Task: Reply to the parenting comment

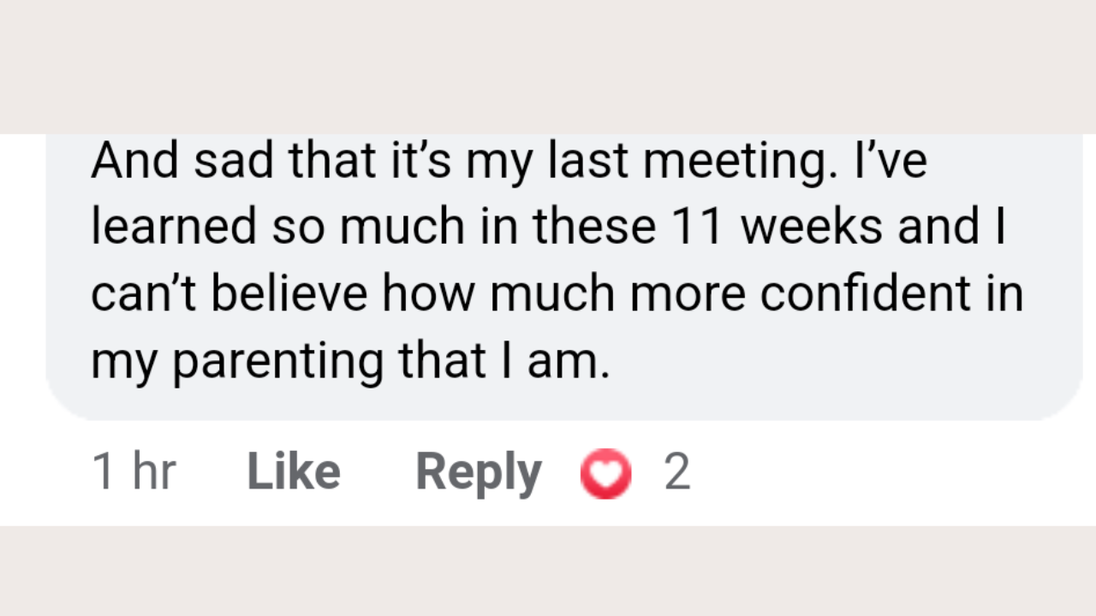Action: coord(478,472)
